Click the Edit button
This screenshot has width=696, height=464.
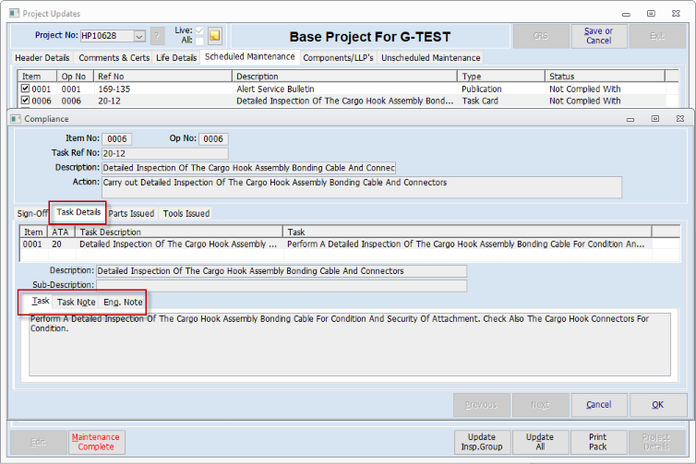pyautogui.click(x=38, y=442)
